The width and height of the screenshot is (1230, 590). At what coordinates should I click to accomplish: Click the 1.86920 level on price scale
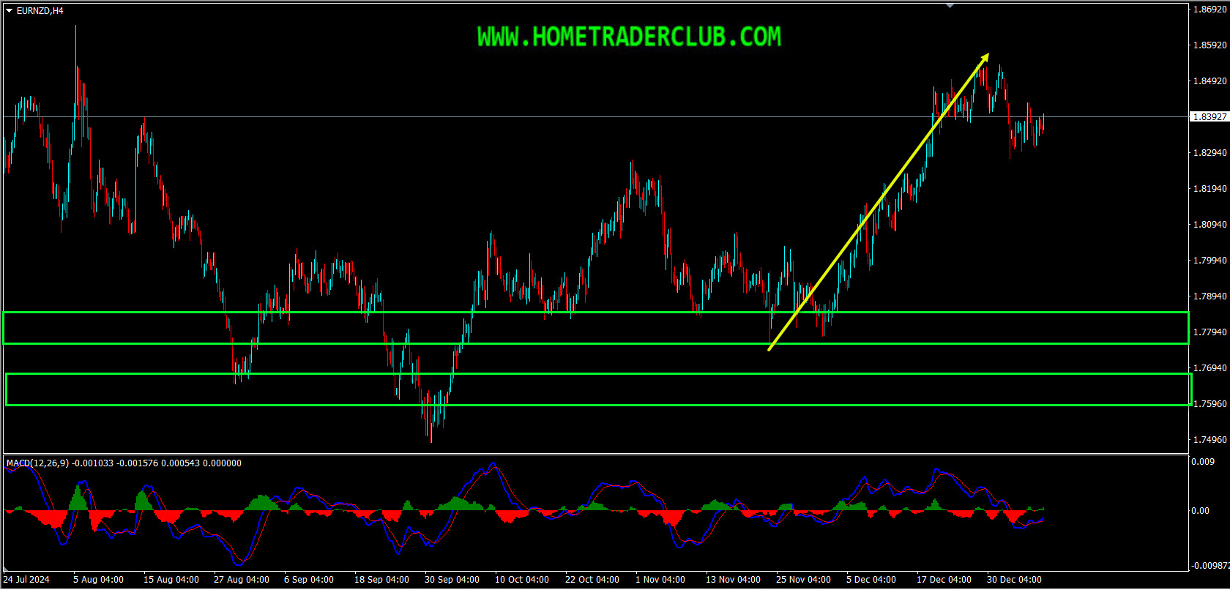pos(1209,10)
